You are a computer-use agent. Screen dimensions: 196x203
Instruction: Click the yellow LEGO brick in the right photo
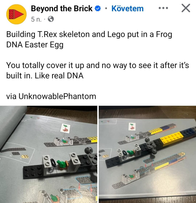(x=172, y=139)
